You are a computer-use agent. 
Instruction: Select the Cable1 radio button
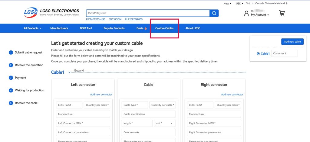[x=258, y=53]
